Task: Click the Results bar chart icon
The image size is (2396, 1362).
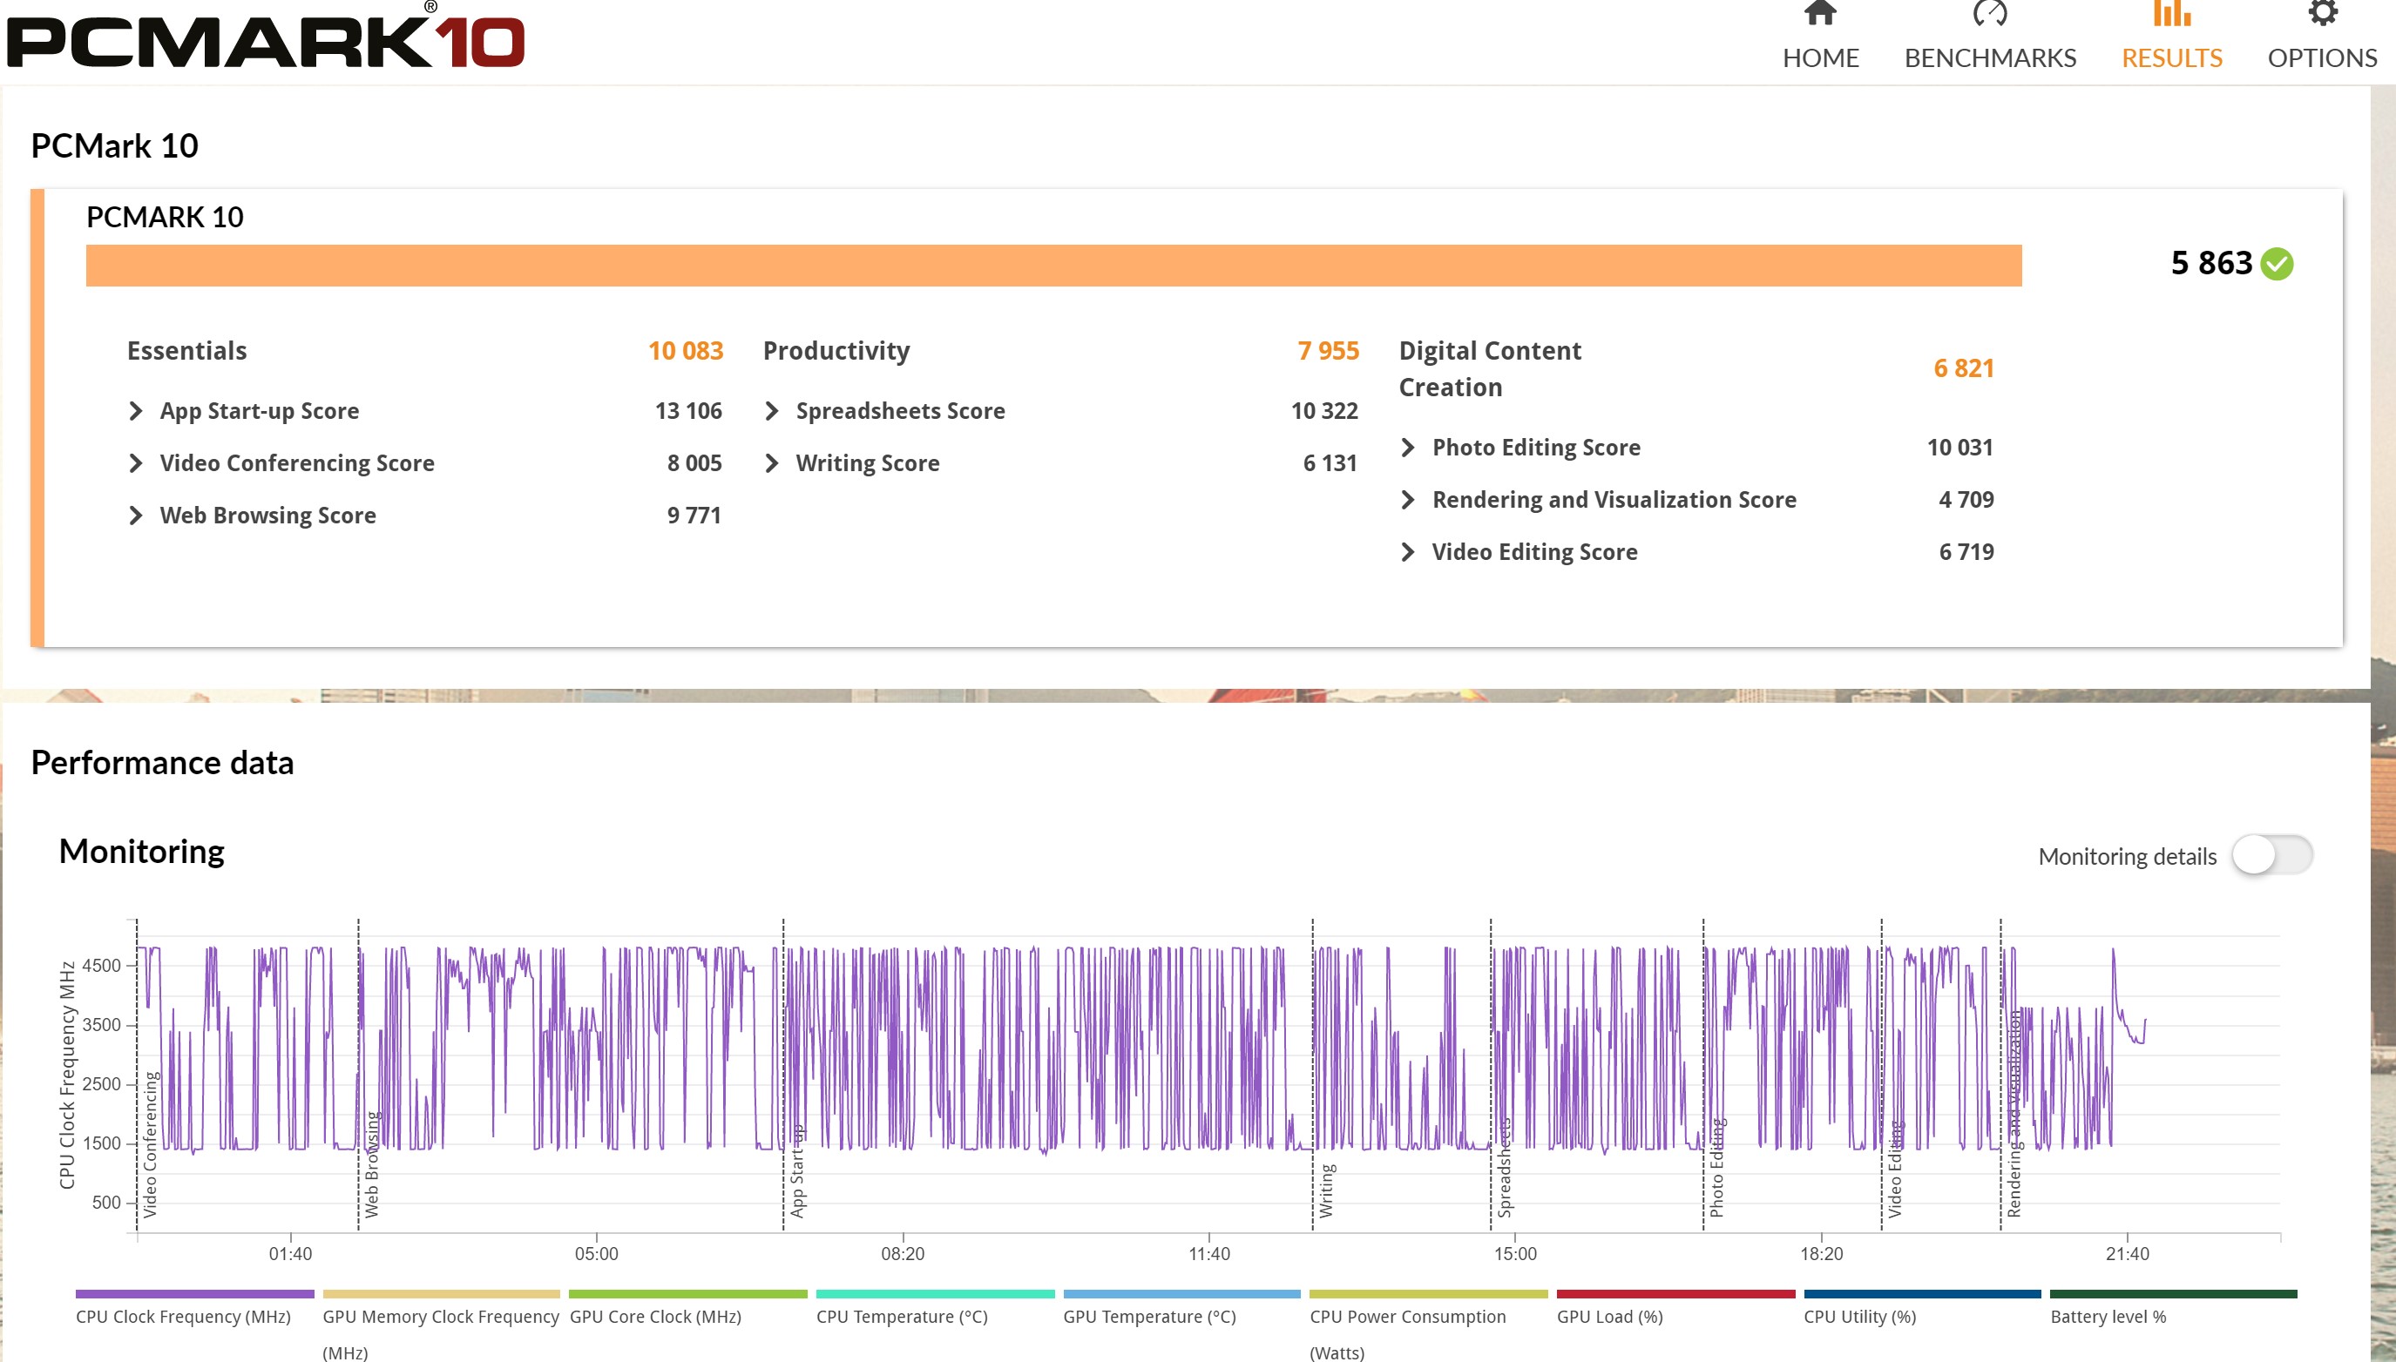Action: coord(2171,13)
